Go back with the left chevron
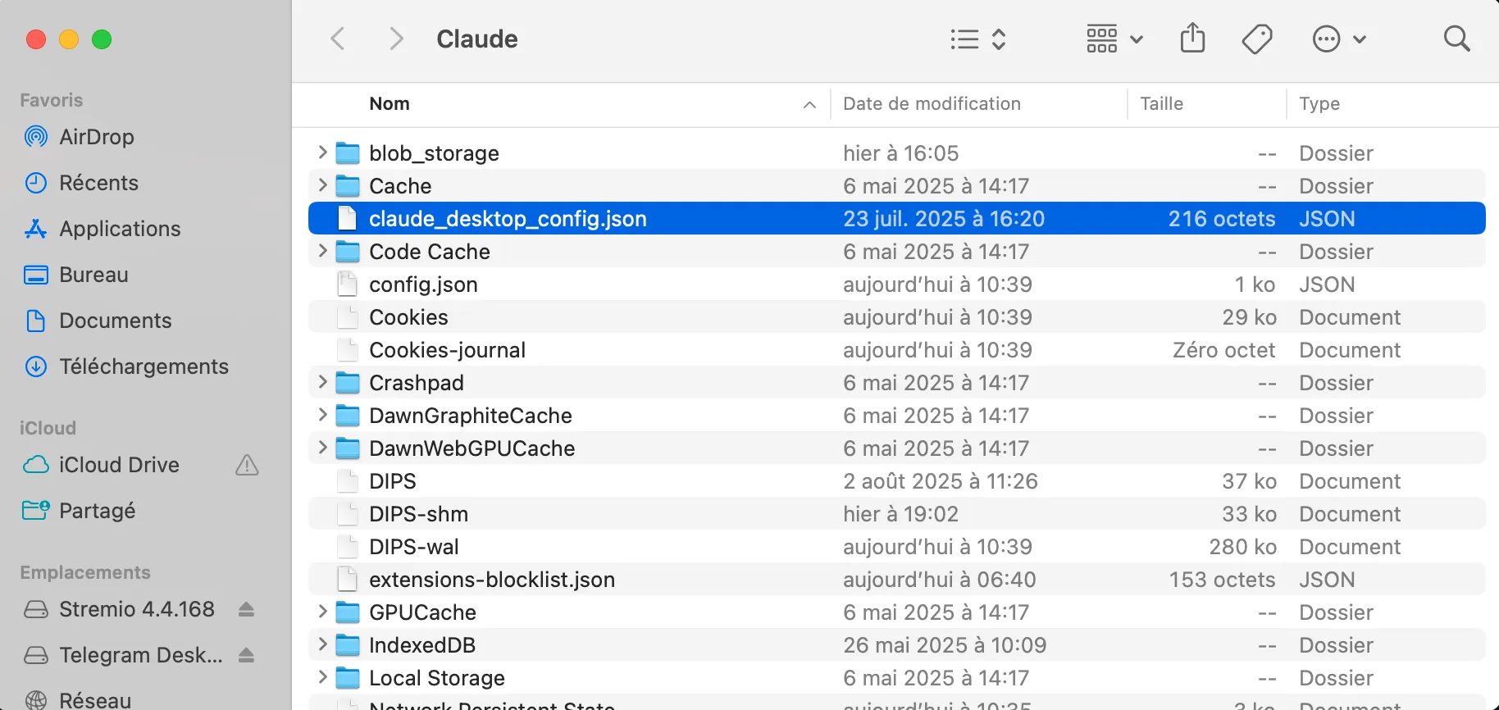The image size is (1499, 710). click(x=337, y=39)
